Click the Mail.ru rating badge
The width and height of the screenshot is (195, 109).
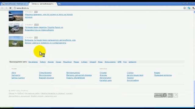[x=170, y=95]
